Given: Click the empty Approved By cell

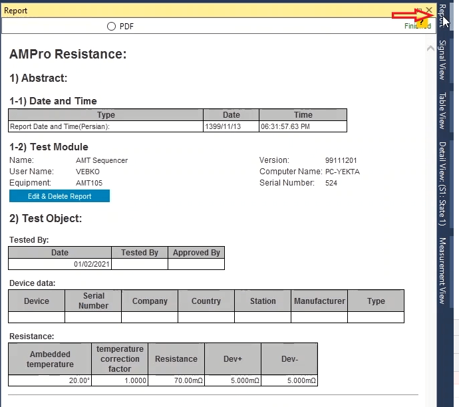Looking at the screenshot, I should pos(196,264).
